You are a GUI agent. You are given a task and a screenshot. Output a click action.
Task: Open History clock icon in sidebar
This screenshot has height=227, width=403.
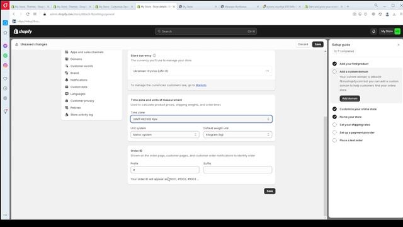(x=6, y=88)
